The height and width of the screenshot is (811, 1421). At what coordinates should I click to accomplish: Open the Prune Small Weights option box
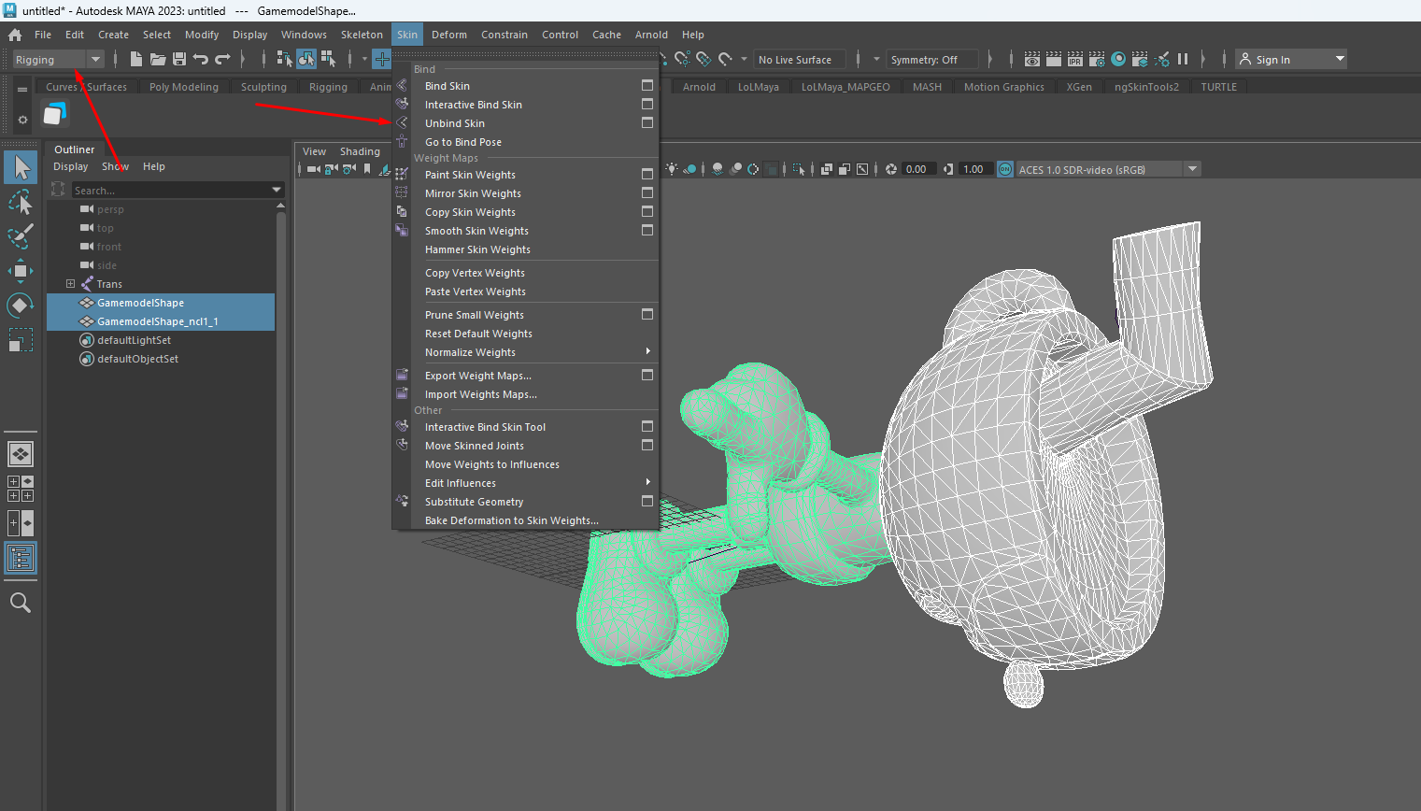pyautogui.click(x=647, y=314)
